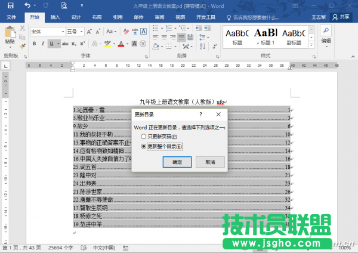The image size is (358, 253).
Task: Apply the 标题 1 style
Action: (266, 37)
